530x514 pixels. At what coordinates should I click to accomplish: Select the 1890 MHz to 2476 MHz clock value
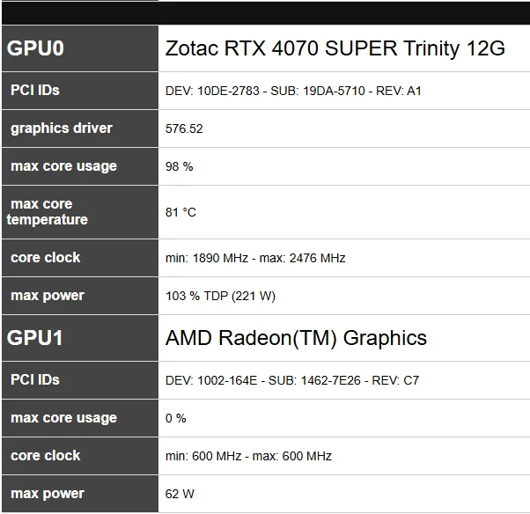[255, 258]
